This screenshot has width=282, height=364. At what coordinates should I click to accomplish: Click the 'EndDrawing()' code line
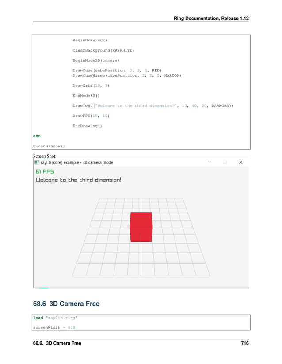coord(87,126)
